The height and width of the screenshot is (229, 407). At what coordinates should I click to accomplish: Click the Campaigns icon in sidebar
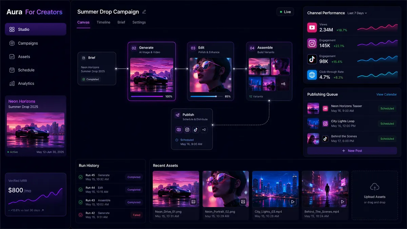point(12,43)
